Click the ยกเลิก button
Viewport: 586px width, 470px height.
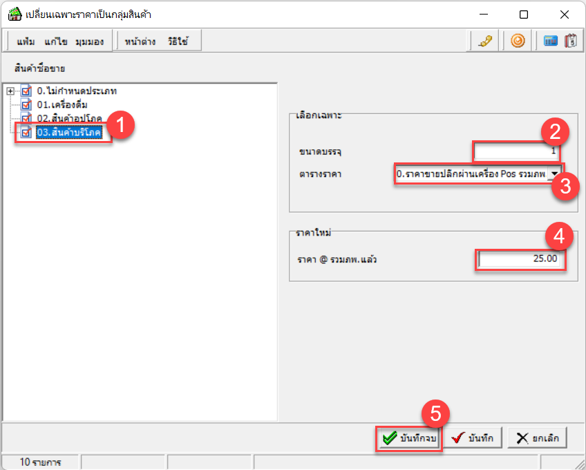[x=538, y=438]
